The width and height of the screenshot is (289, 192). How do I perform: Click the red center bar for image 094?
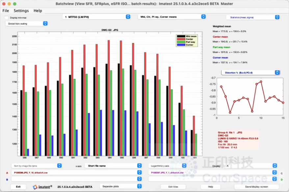tap(109, 98)
